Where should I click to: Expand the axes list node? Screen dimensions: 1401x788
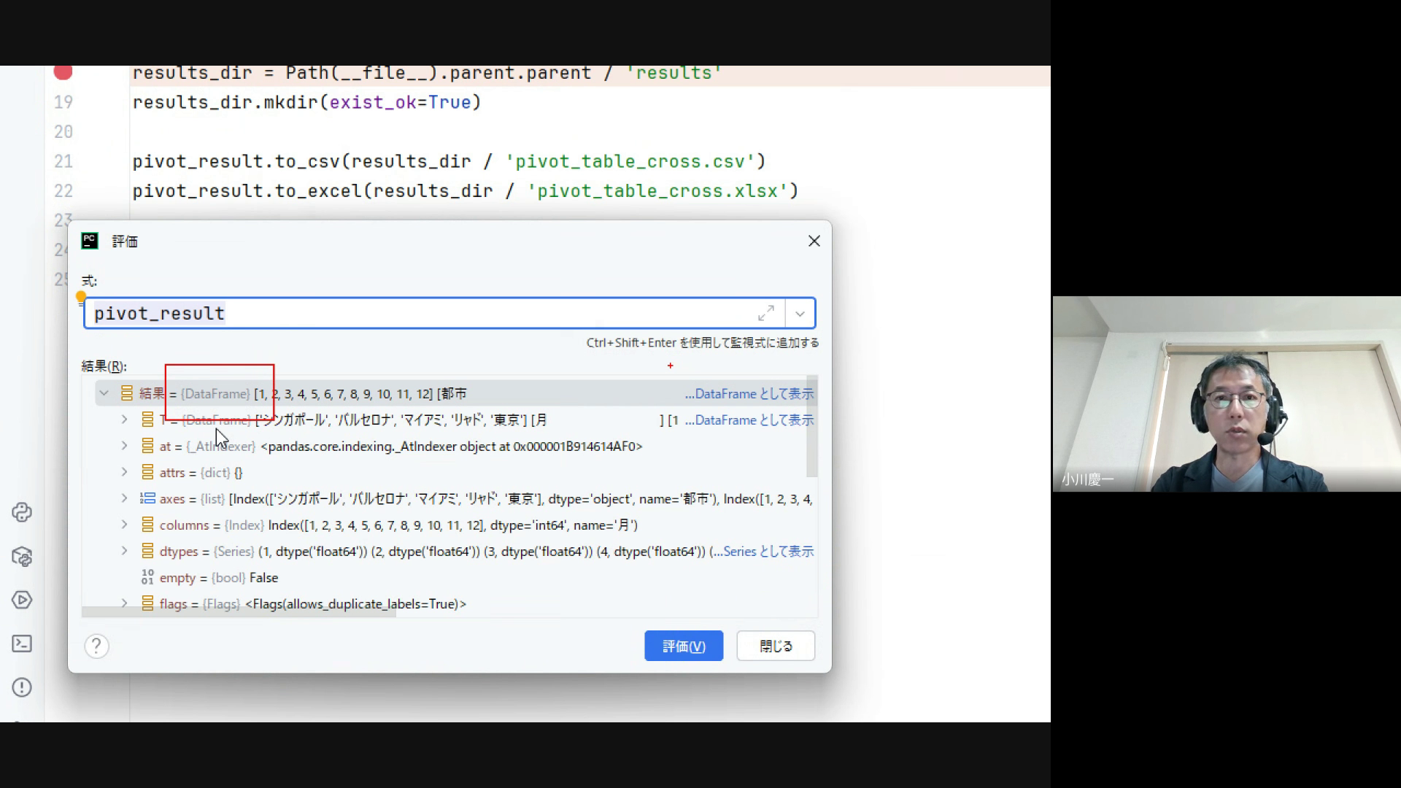click(x=124, y=498)
